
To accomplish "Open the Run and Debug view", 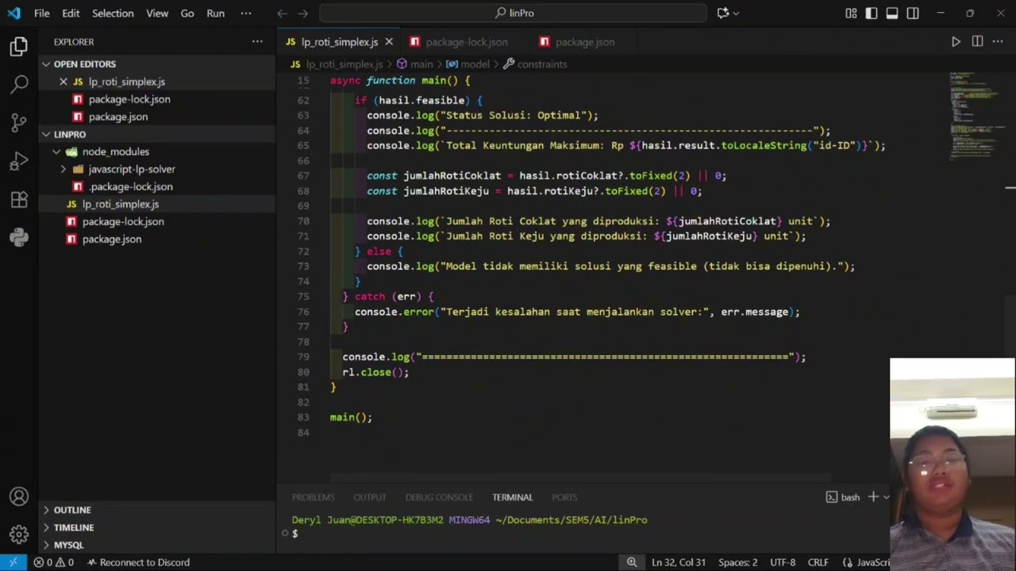I will coord(19,162).
